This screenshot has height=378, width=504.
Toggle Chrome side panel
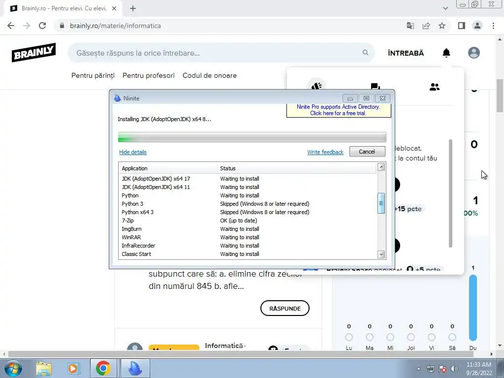click(x=462, y=26)
